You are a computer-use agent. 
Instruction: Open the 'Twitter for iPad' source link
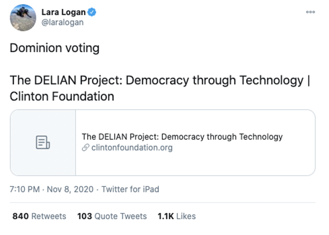point(130,189)
